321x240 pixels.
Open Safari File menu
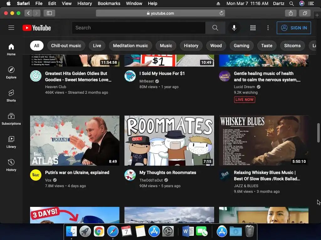point(39,3)
